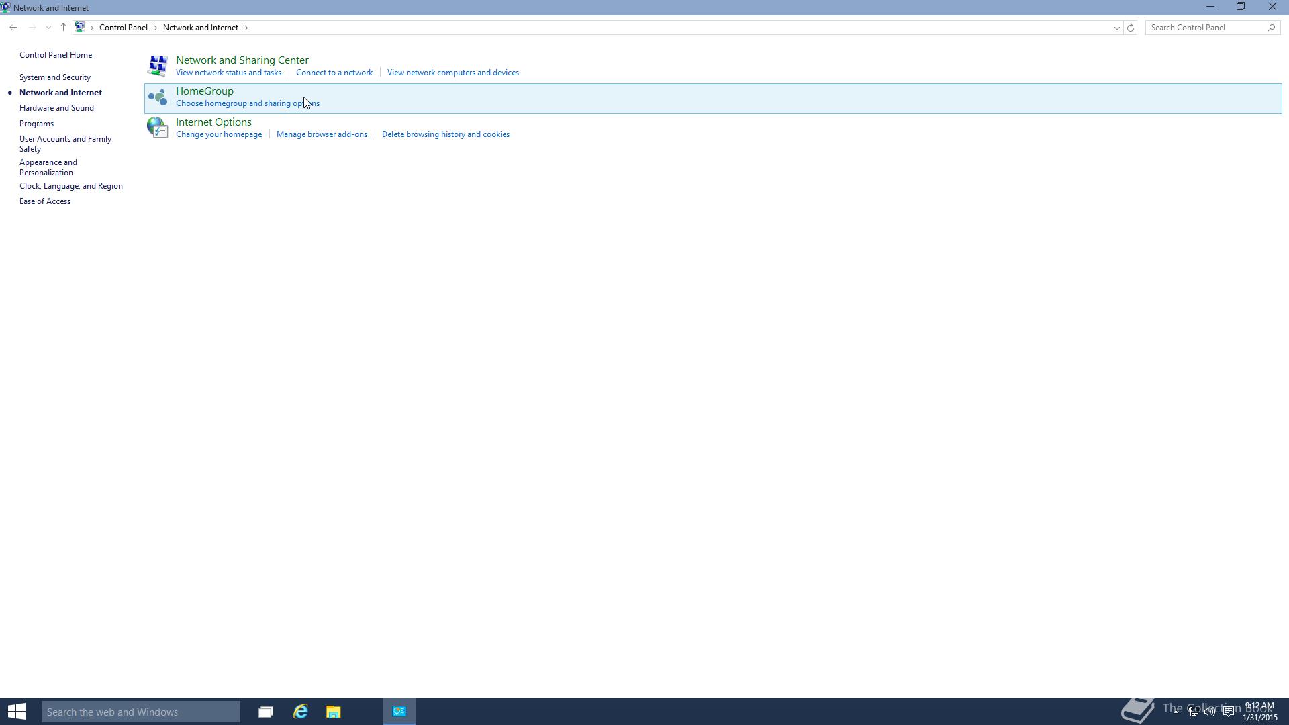Open the Action Center notifications icon
1289x725 pixels.
click(1228, 712)
